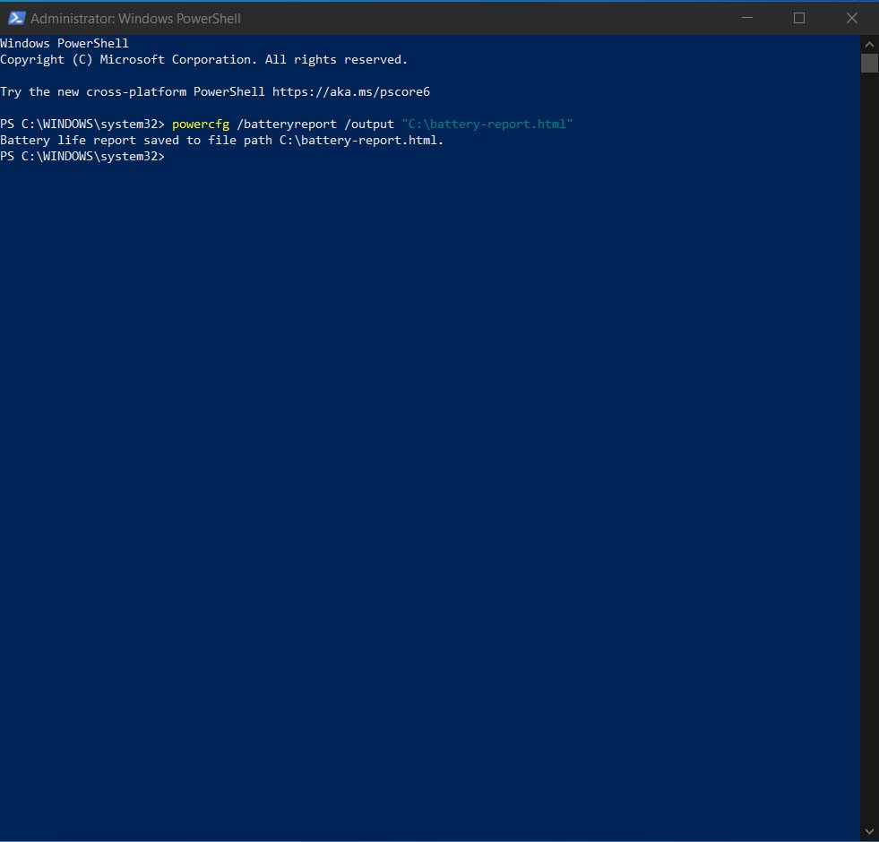
Task: Click the 'Windows PowerShell' banner line
Action: click(x=65, y=43)
